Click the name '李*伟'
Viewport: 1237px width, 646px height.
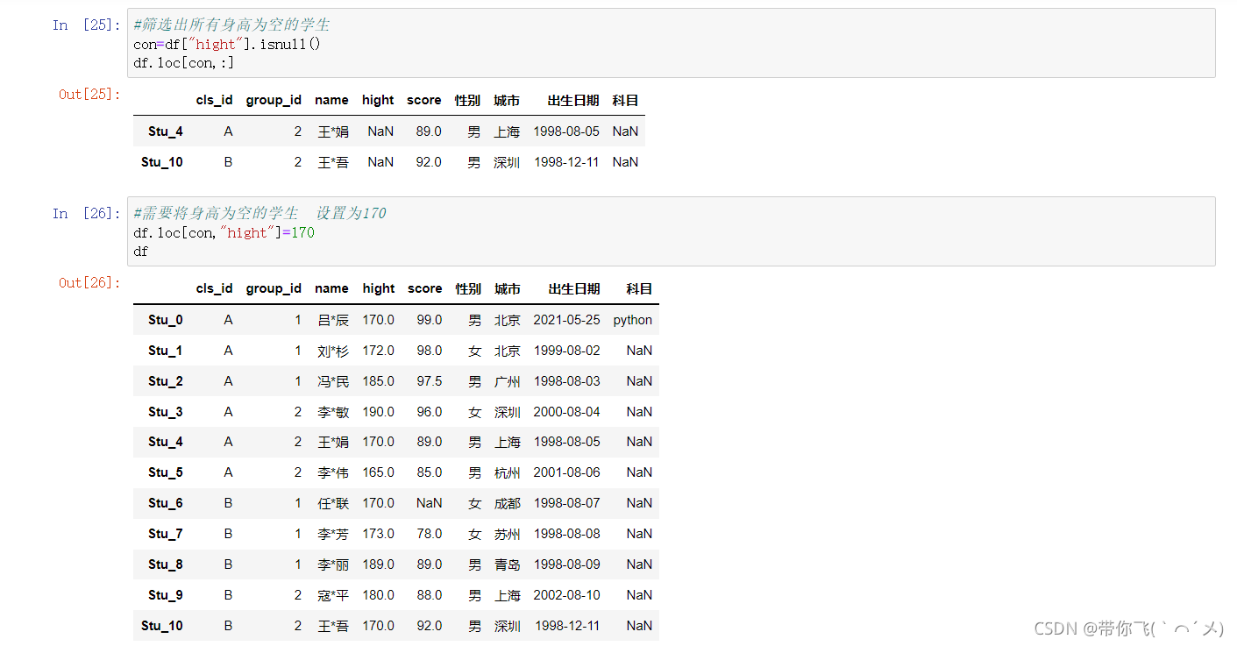tap(333, 472)
